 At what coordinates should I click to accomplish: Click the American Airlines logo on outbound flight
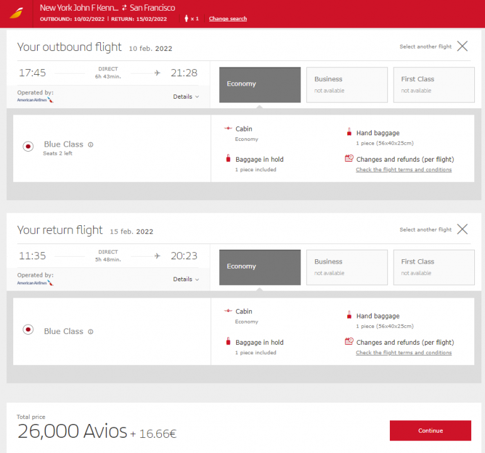35,100
